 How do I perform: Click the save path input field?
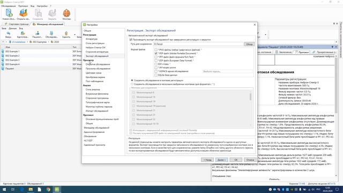198,44
